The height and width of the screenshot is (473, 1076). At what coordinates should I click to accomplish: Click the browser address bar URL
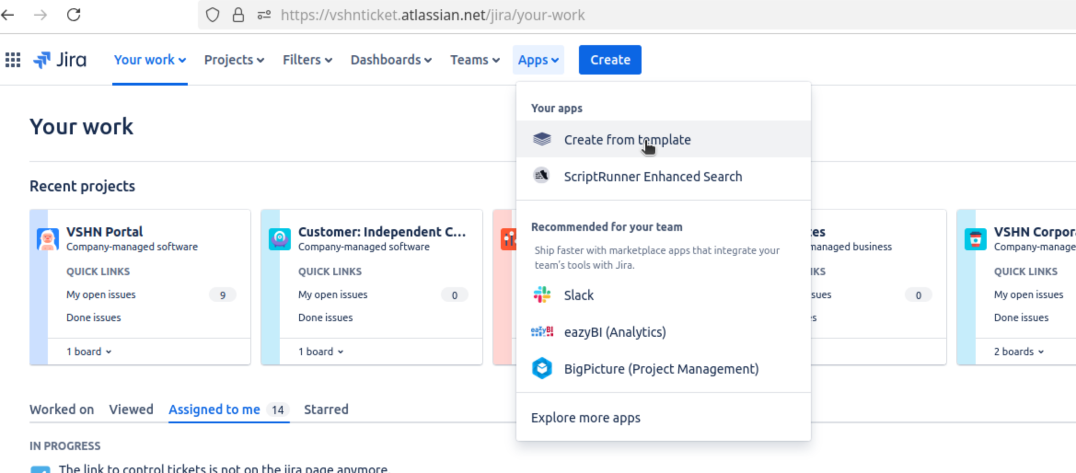click(433, 15)
